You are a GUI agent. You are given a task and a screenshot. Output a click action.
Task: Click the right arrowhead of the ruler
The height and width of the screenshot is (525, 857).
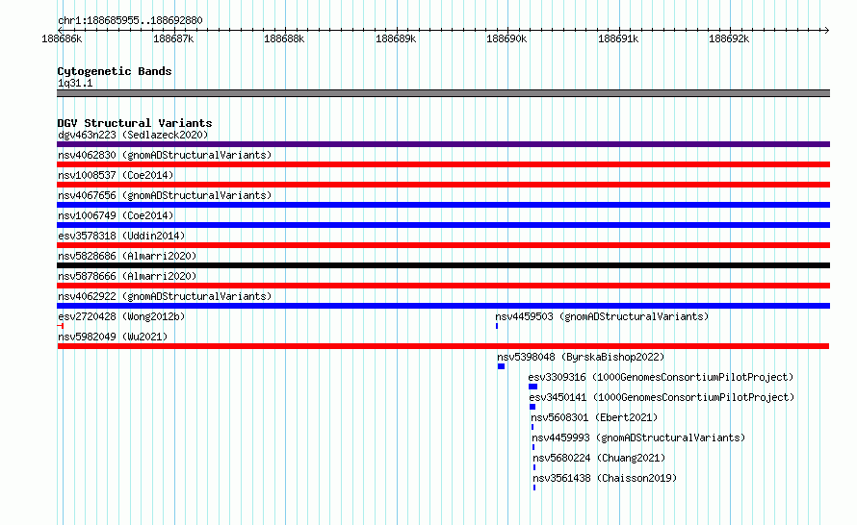pyautogui.click(x=827, y=30)
